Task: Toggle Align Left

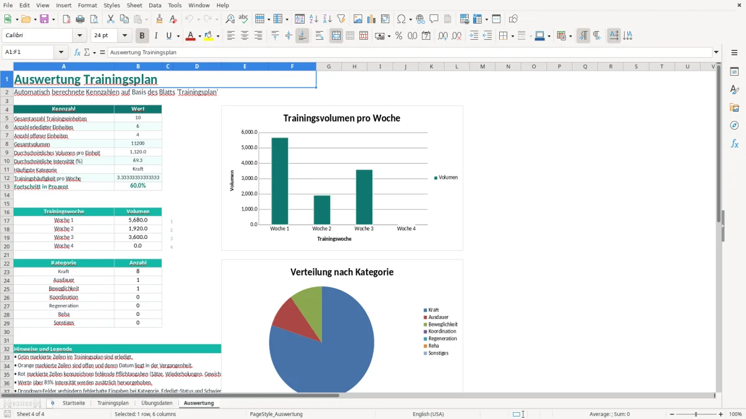Action: [231, 36]
